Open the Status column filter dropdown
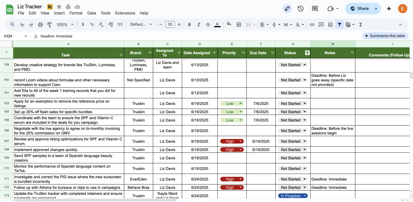The image size is (413, 202). (x=307, y=53)
